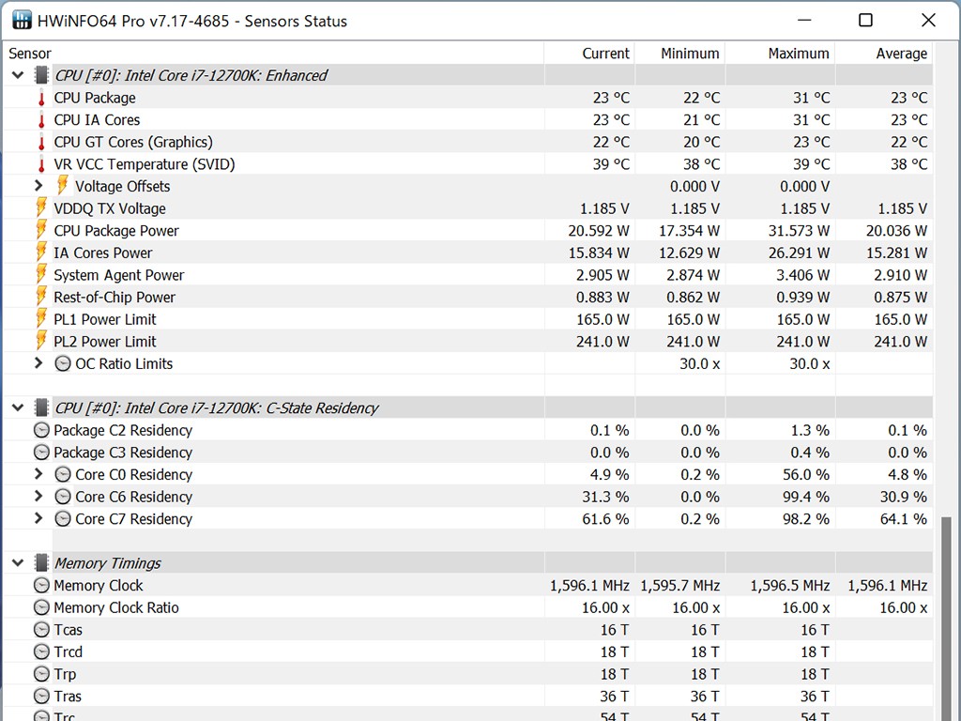Viewport: 961px width, 721px height.
Task: Expand the OC Ratio Limits subgroup
Action: point(38,363)
